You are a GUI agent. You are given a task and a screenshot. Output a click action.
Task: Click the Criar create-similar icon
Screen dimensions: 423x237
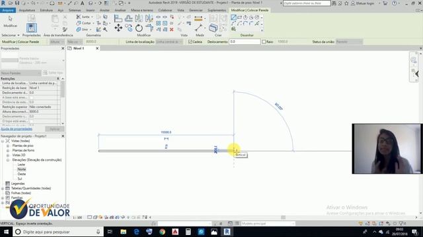point(213,28)
